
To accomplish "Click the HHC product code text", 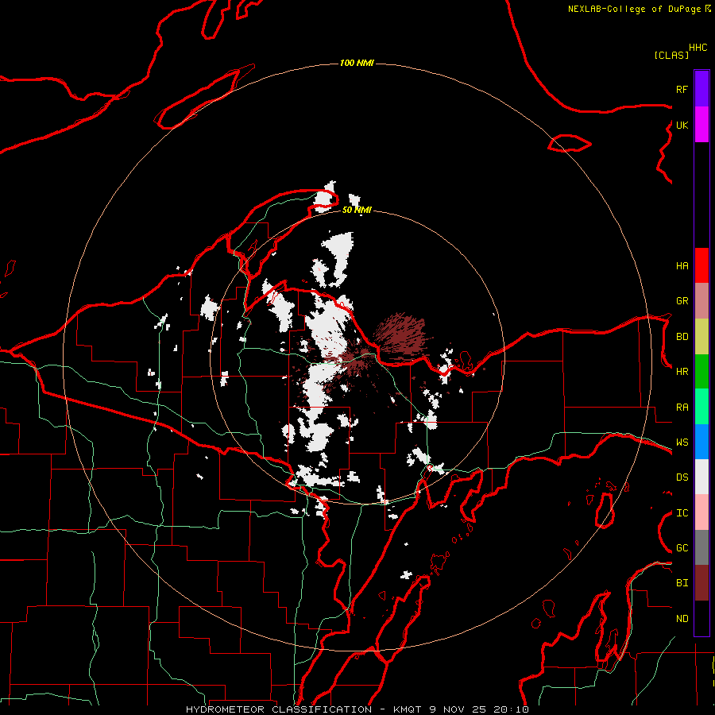I will (698, 48).
